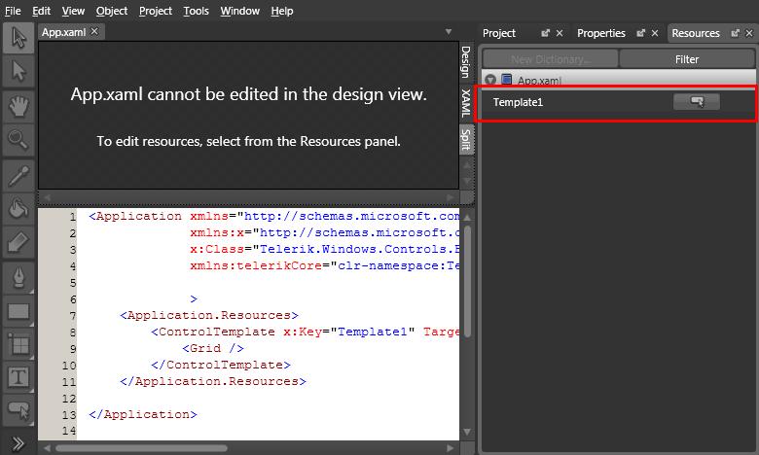Open the View menu
The image size is (759, 455).
73,11
